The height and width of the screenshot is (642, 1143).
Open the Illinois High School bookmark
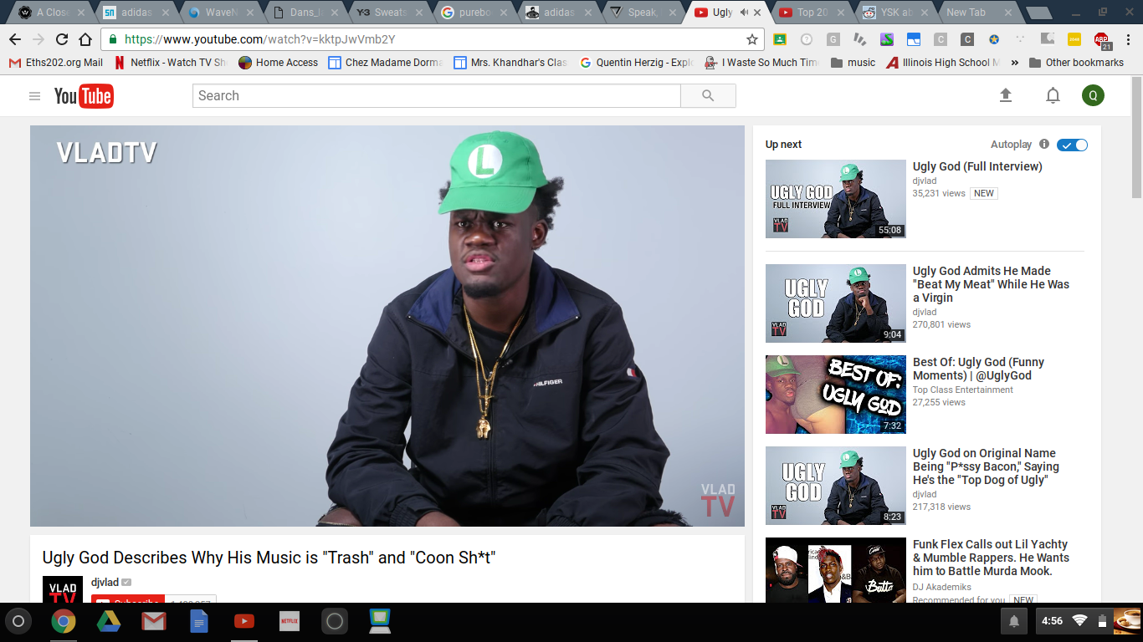(944, 63)
